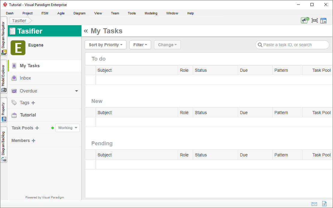The image size is (333, 208).
Task: Click the Overdue sidebar icon
Action: (14, 91)
